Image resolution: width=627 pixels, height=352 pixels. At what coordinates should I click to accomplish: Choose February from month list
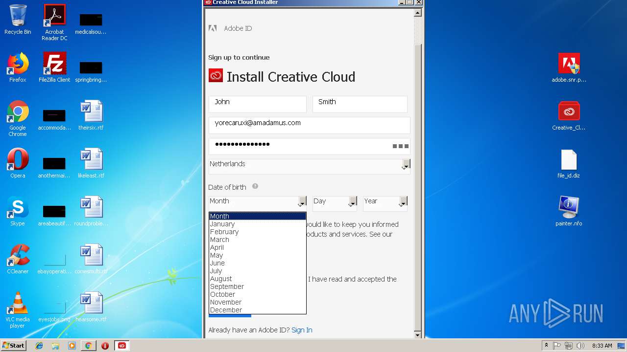pyautogui.click(x=258, y=232)
